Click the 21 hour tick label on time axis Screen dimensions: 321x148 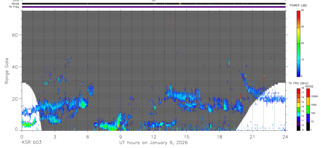pos(253,137)
